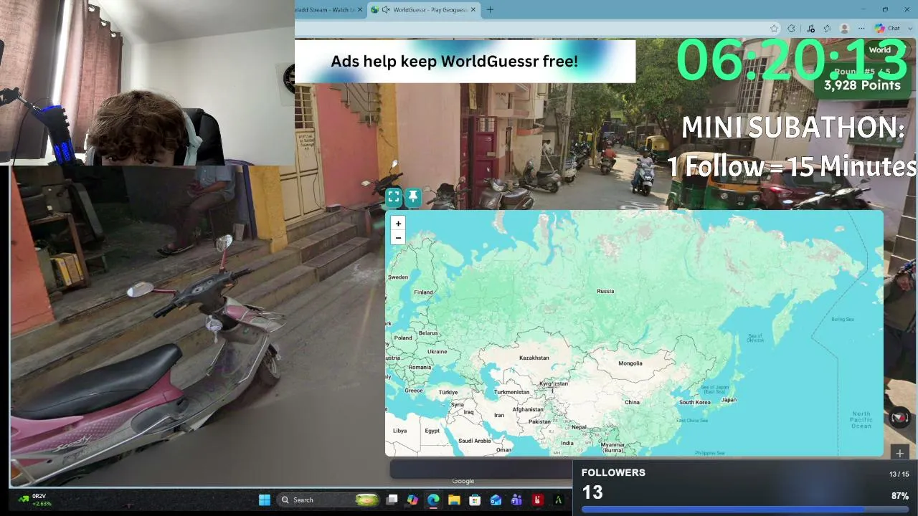The image size is (918, 516).
Task: Open the green A app on the taskbar
Action: coord(558,500)
